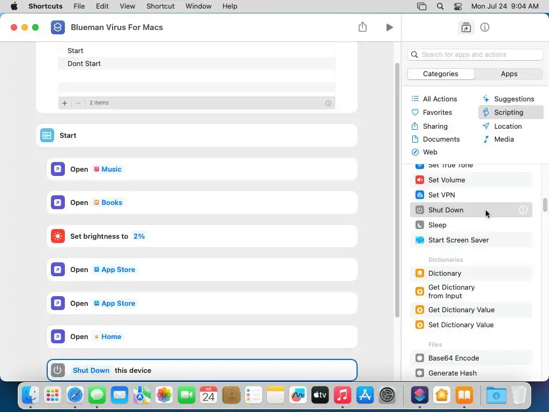Open the View menu
The image size is (549, 412).
click(127, 6)
